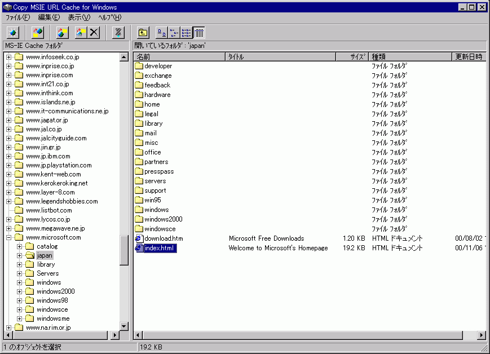The image size is (490, 354).
Task: Sort by the 名前 column header
Action: tap(180, 56)
